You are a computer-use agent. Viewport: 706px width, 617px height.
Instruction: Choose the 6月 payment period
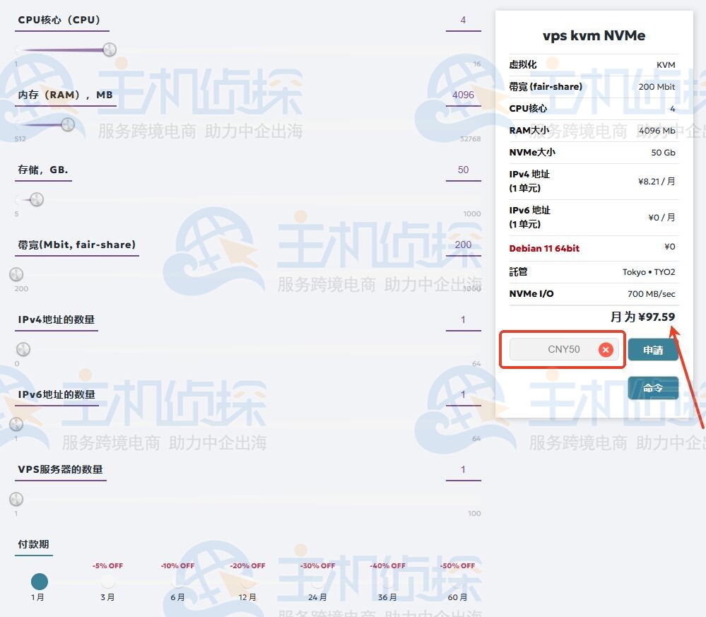[x=177, y=582]
